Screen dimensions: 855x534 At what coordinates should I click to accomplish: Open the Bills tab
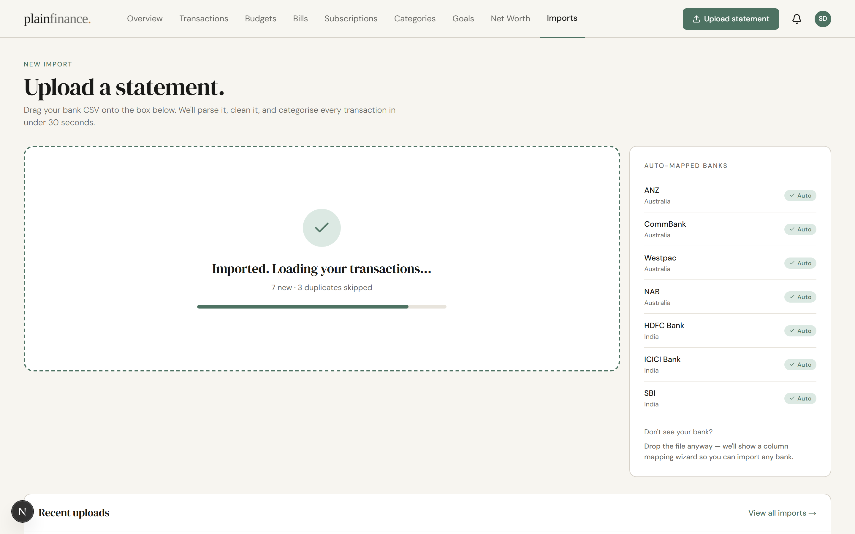click(x=300, y=19)
